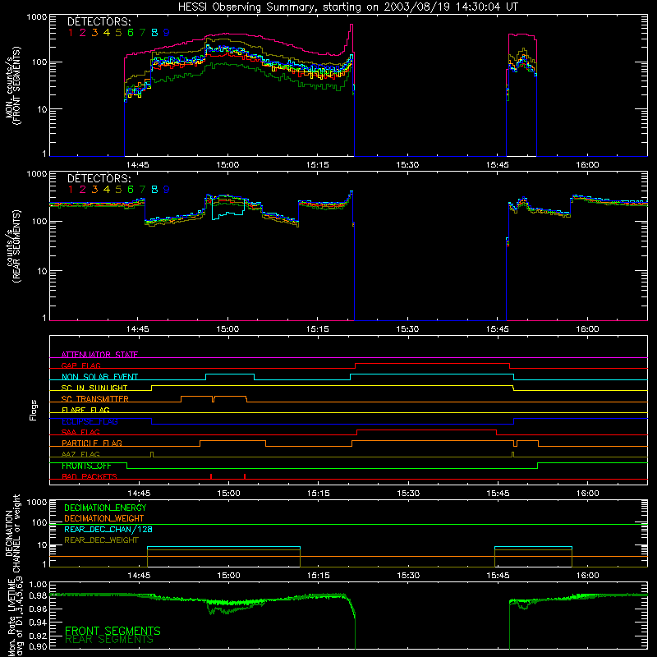Click the SAA_FLAG label
657x657 pixels.
click(80, 432)
